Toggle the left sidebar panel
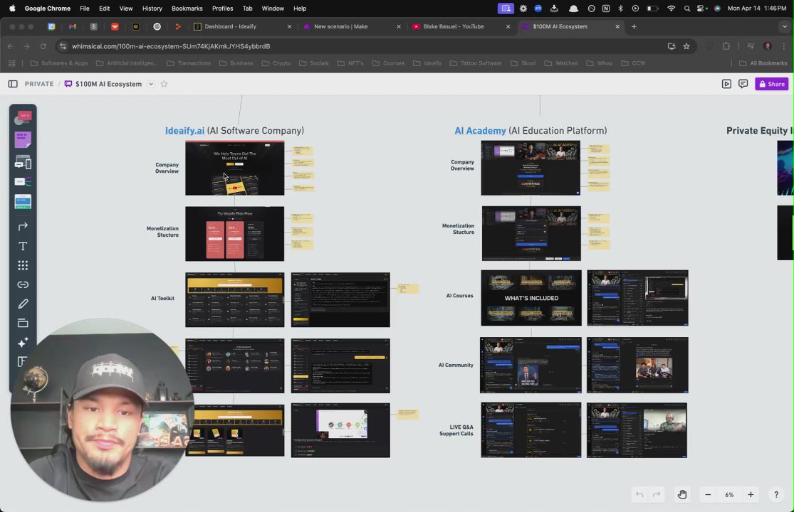 click(13, 84)
